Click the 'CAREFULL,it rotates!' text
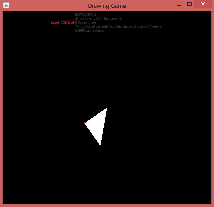Image resolution: width=214 pixels, height=207 pixels. tap(90, 31)
